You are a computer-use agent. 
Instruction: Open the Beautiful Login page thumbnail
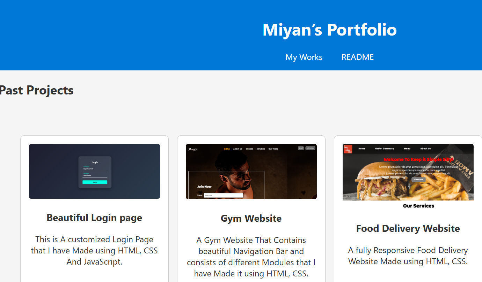coord(94,171)
